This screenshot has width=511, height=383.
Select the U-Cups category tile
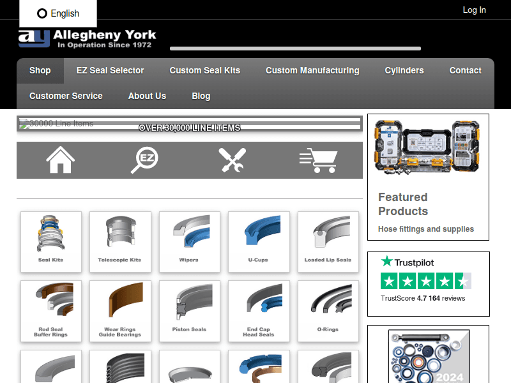pyautogui.click(x=258, y=241)
